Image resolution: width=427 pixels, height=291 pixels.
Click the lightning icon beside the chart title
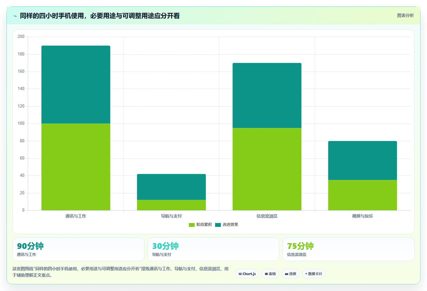(x=15, y=16)
